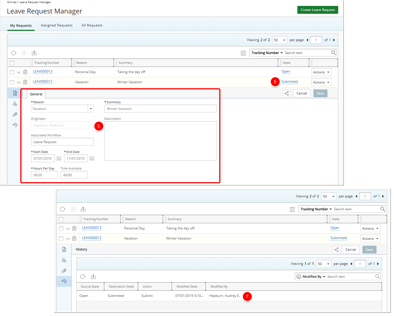Image resolution: width=394 pixels, height=316 pixels.
Task: Collapse LEAV000012 row chevron in upper grid
Action: tap(19, 82)
